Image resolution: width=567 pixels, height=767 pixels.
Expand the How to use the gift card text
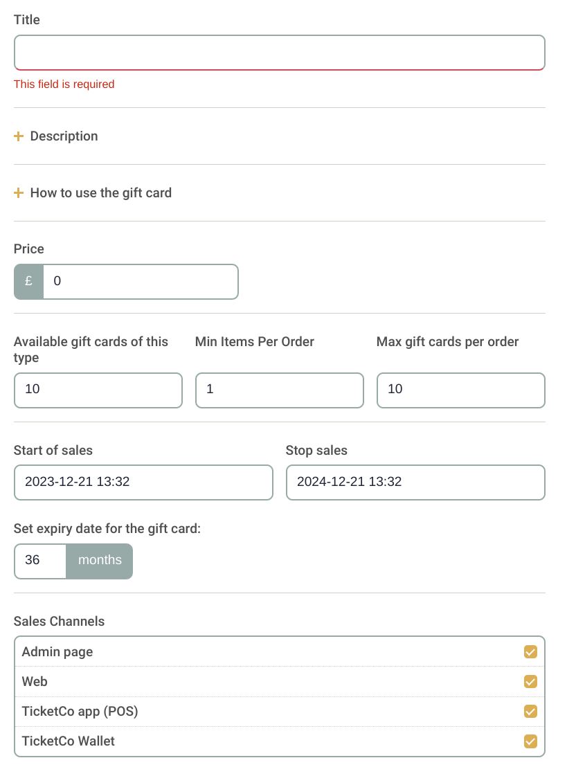(x=100, y=193)
